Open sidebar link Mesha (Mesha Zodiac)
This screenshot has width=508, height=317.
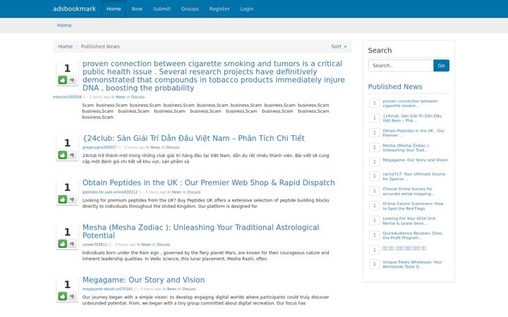(x=406, y=148)
